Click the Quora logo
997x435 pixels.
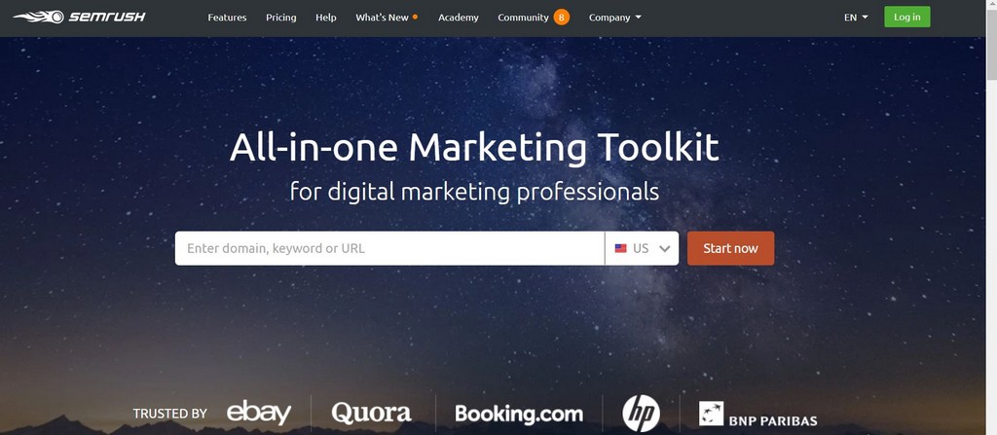[371, 413]
